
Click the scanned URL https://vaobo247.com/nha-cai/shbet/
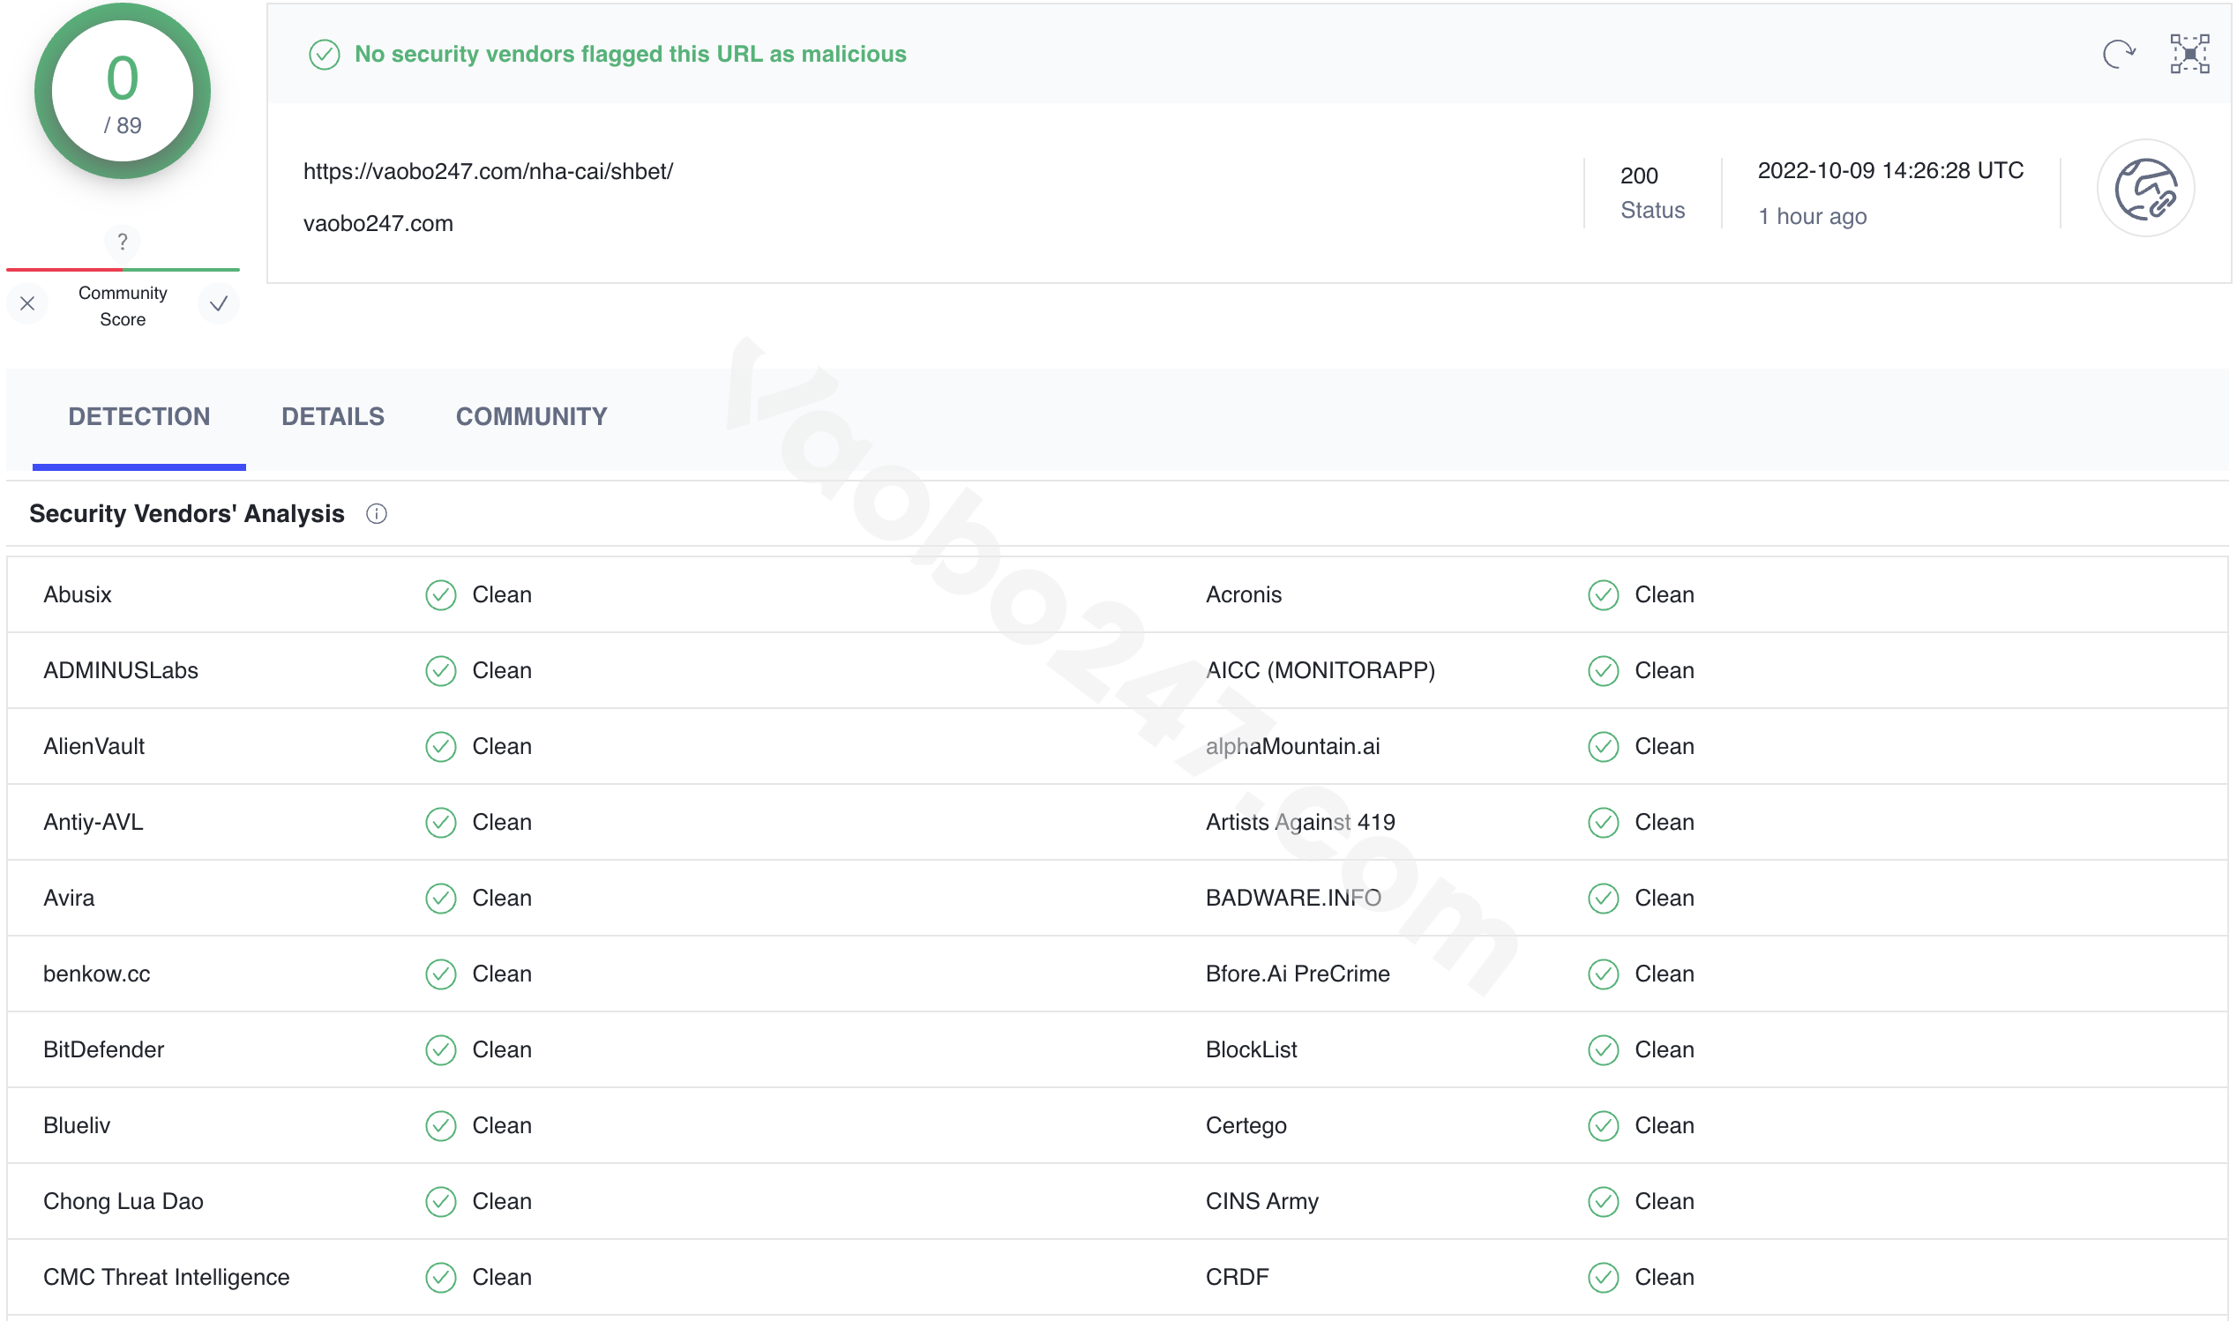[488, 171]
